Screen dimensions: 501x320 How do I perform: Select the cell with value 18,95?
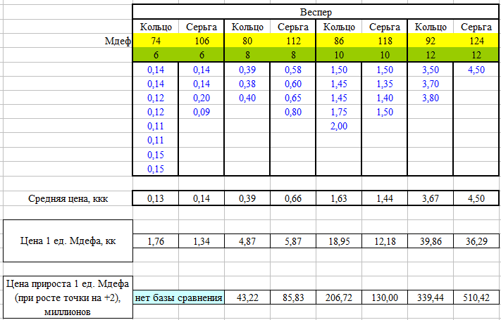[338, 241]
